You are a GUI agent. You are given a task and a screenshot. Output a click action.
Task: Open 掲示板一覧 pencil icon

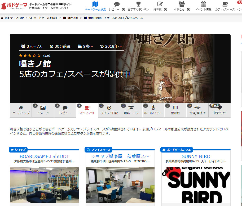pyautogui.click(x=160, y=4)
